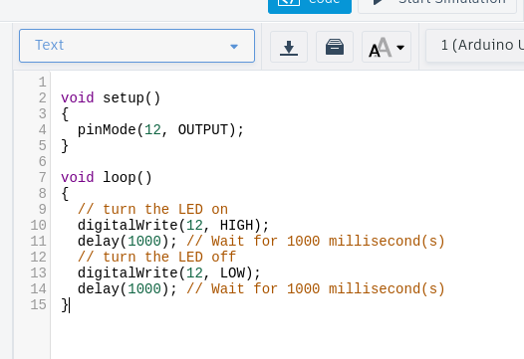524x359 pixels.
Task: Click line number 6 in the gutter
Action: (42, 161)
